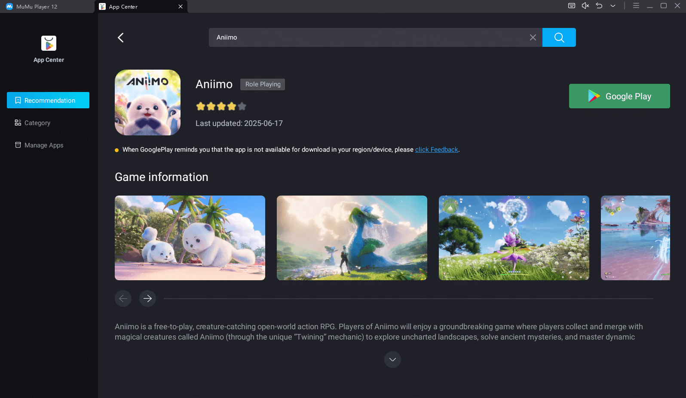The height and width of the screenshot is (398, 686).
Task: Open Aniimo in Google Play
Action: click(x=619, y=96)
